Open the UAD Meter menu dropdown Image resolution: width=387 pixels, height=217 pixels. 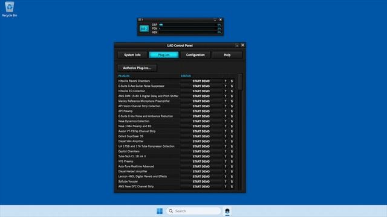[140, 20]
